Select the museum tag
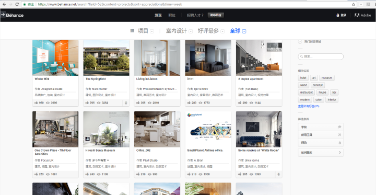376x195 pixels. tap(327, 78)
